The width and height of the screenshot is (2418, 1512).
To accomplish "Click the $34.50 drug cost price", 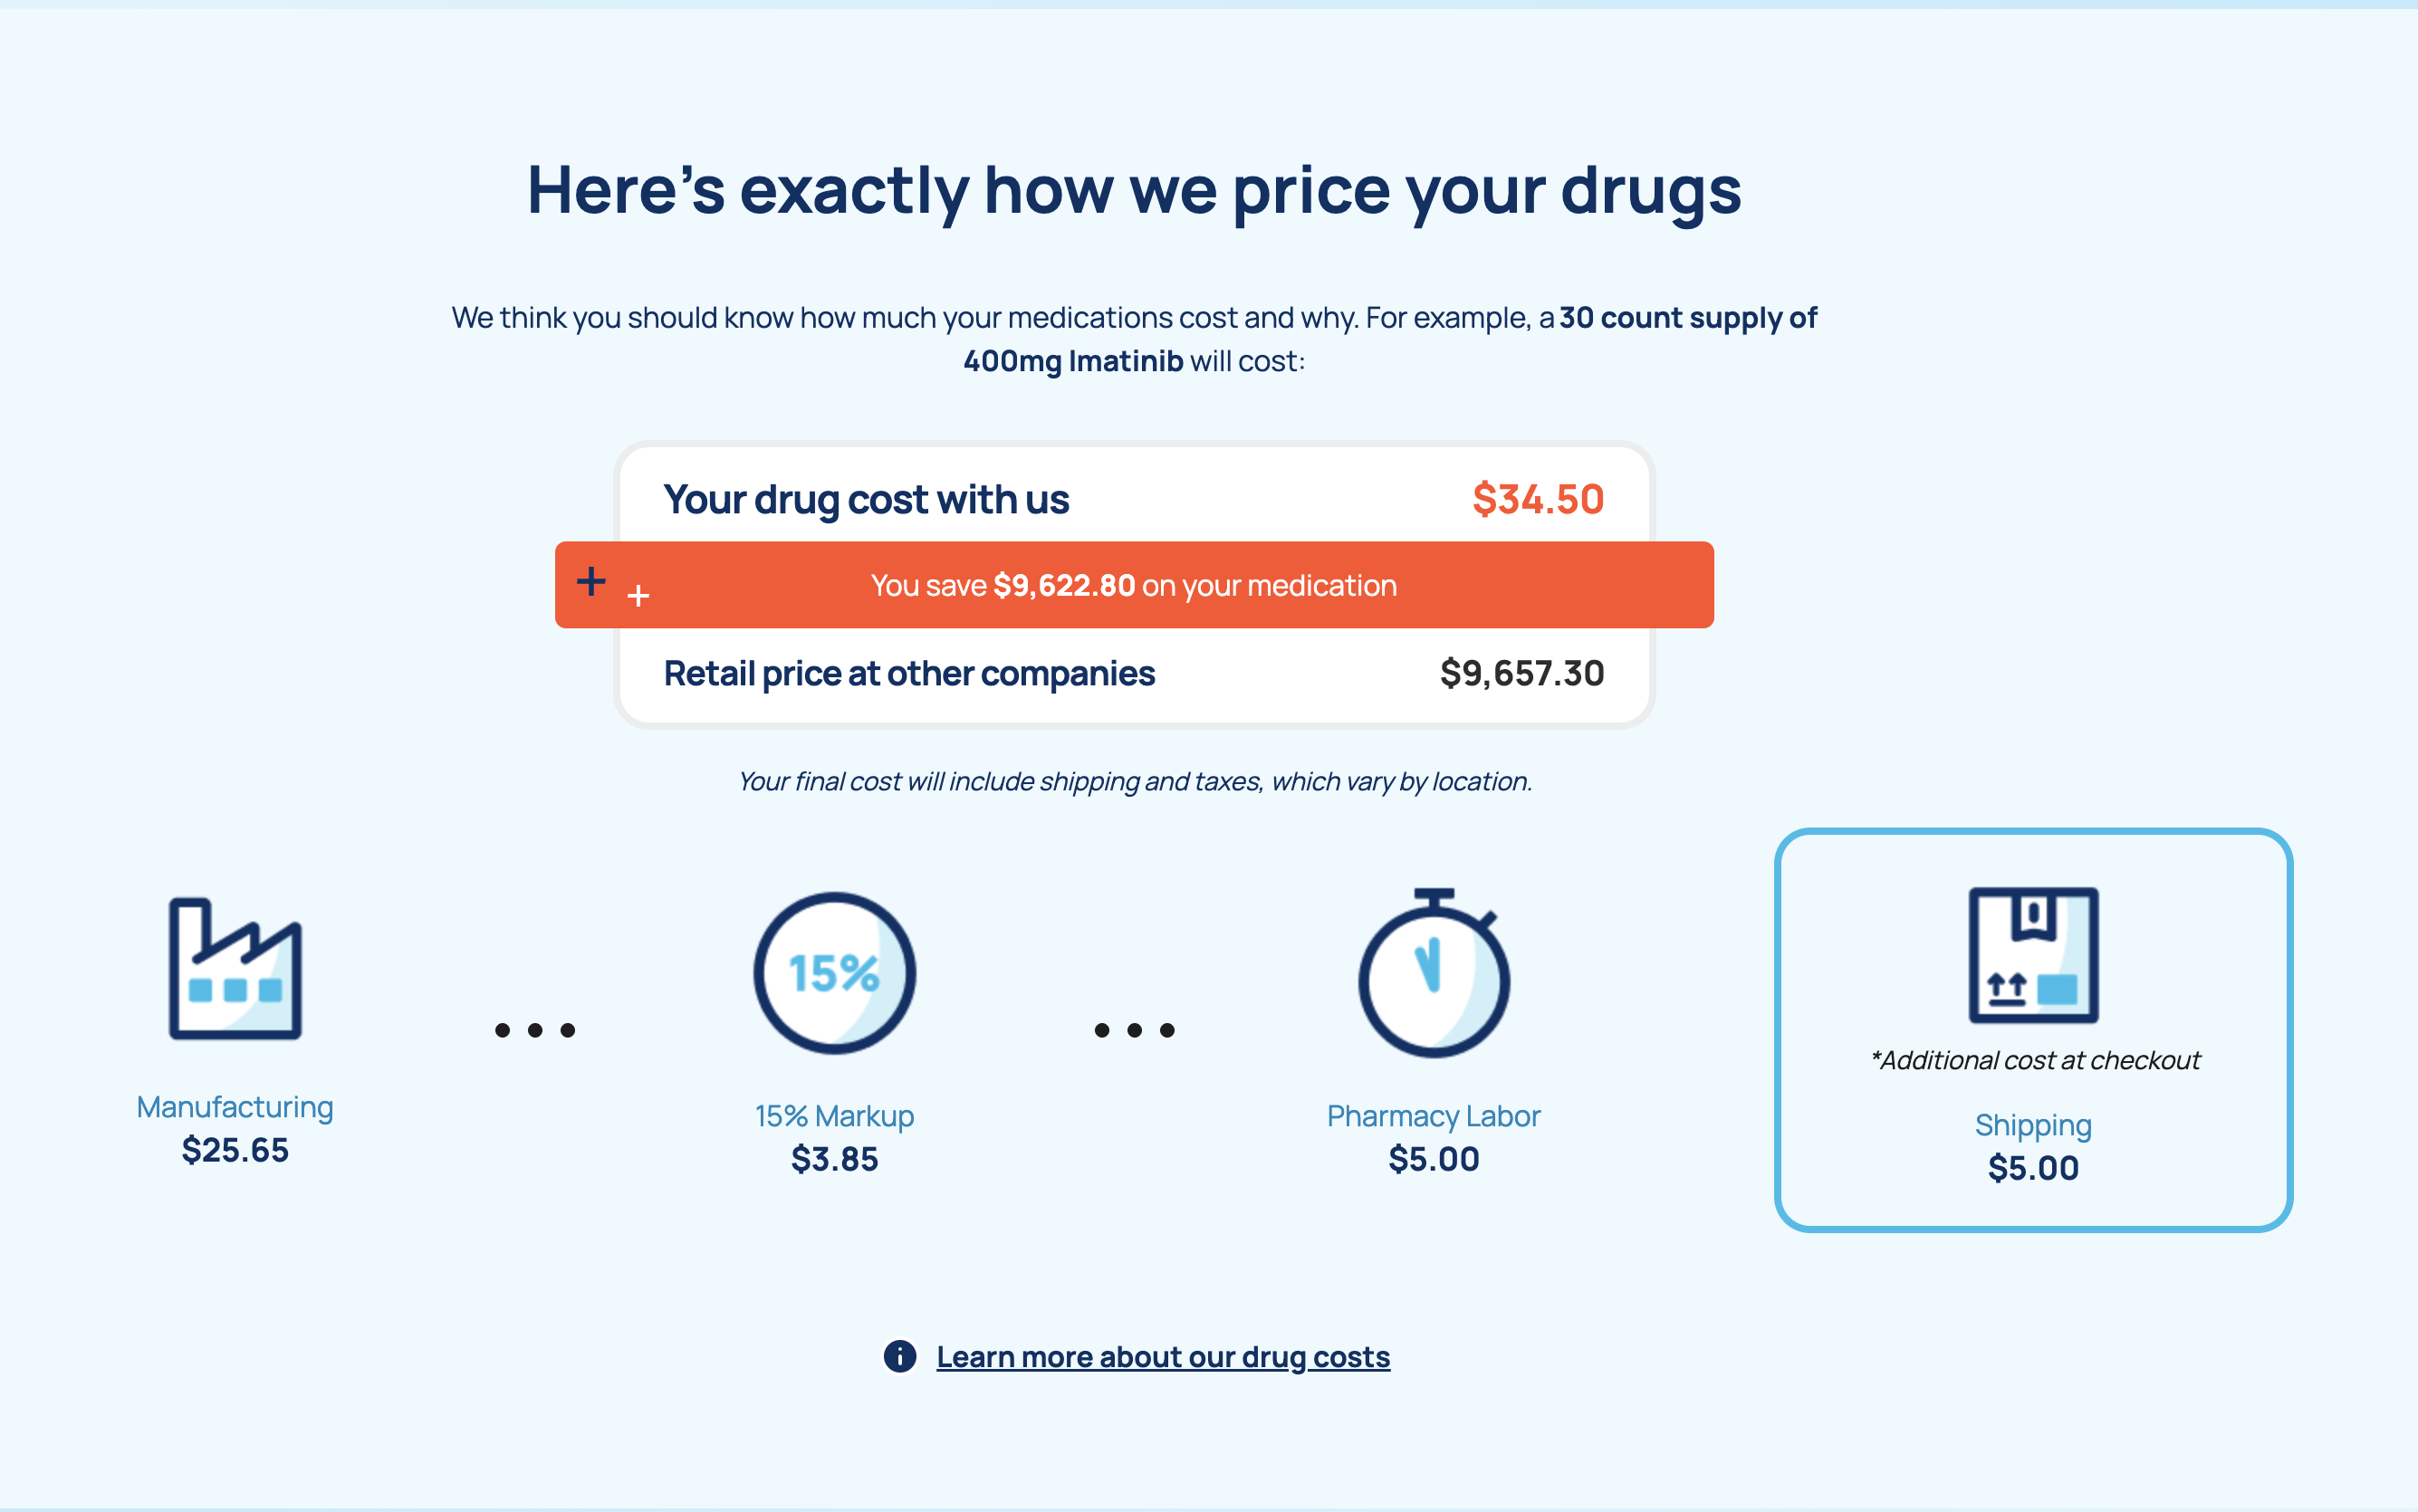I will 1538,499.
